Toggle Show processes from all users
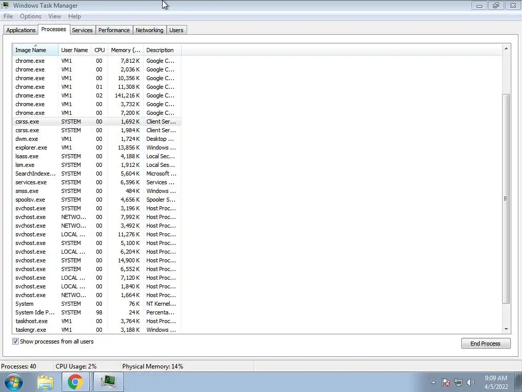 click(15, 341)
